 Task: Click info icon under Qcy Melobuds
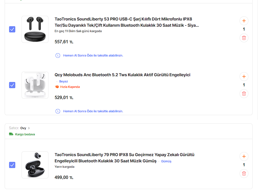pos(58,111)
